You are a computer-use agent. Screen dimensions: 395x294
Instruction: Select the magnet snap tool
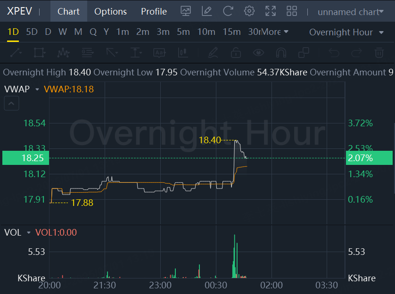pyautogui.click(x=281, y=52)
